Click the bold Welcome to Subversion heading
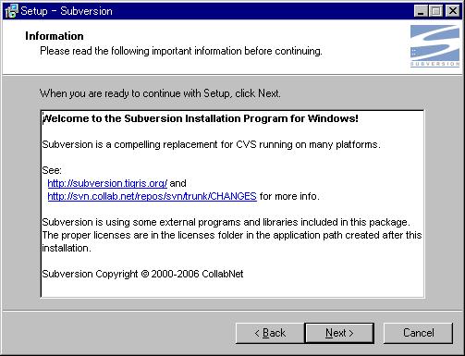The width and height of the screenshot is (465, 356). pos(201,118)
